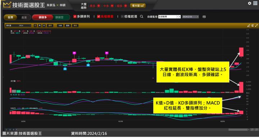
Task: Click the K D indicator values label
Action: click(17, 95)
